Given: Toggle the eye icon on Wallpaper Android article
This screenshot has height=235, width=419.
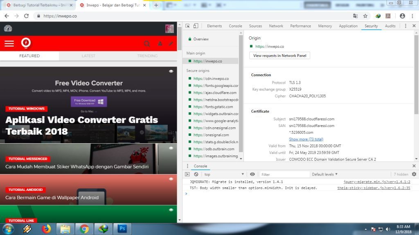Looking at the screenshot, I should coord(171,179).
